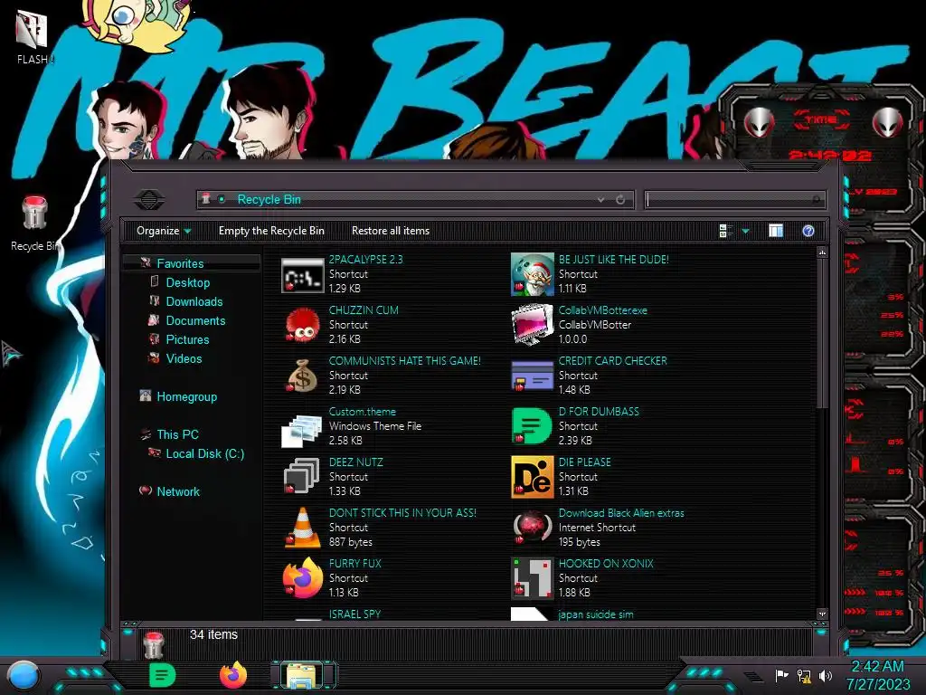Expand the address bar history dropdown
The image size is (926, 695).
point(600,200)
